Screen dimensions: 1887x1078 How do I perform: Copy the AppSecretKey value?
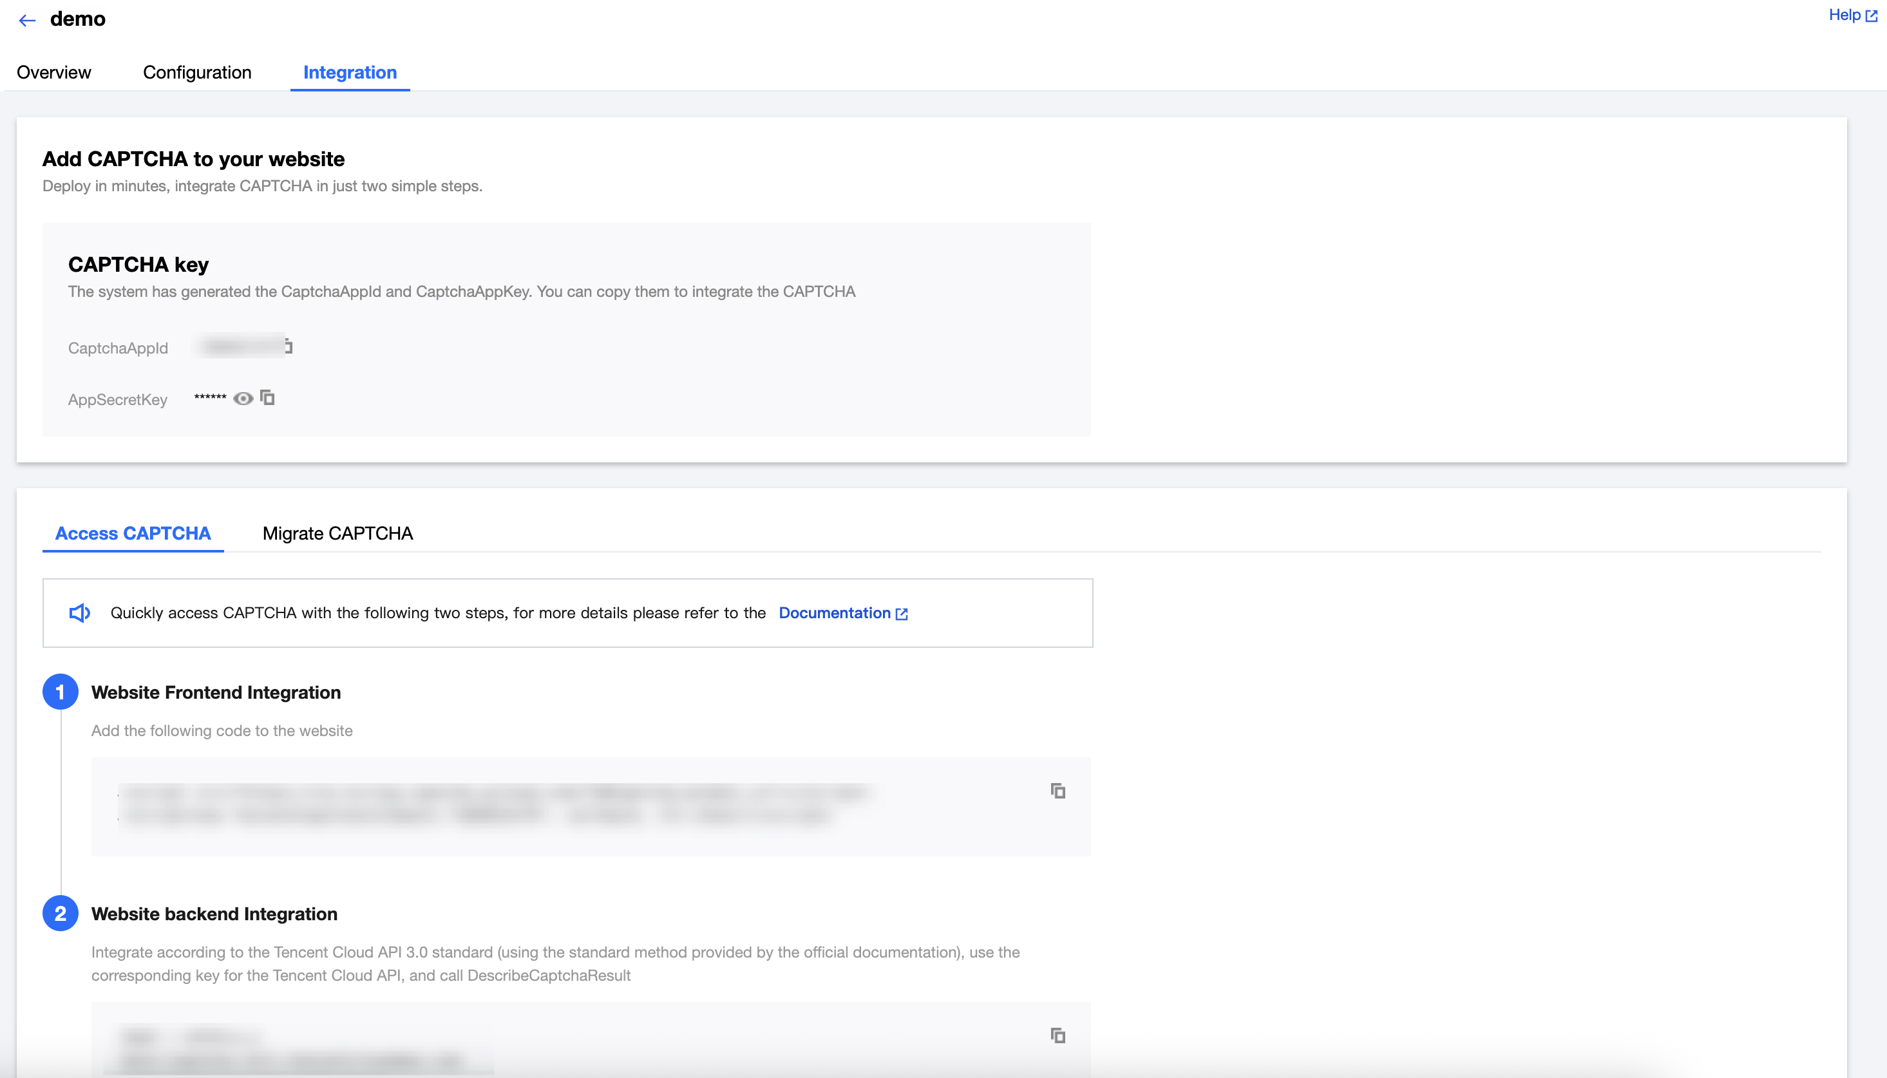tap(268, 399)
